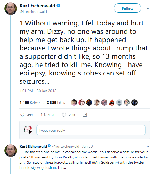157x174 pixels.
Task: Open the red beanie avatar among likers
Action: (112, 102)
